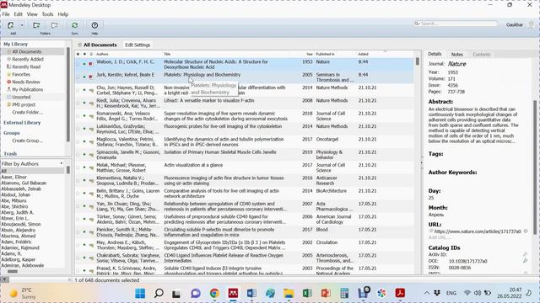The height and width of the screenshot is (303, 540).
Task: Click Create Folder... in the library
Action: pos(28,112)
